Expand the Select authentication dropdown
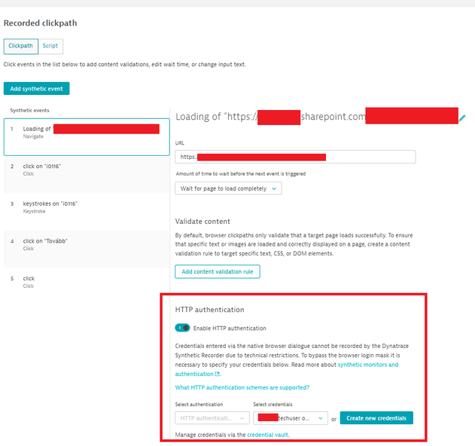Viewport: 475px width, 446px height. tap(212, 418)
